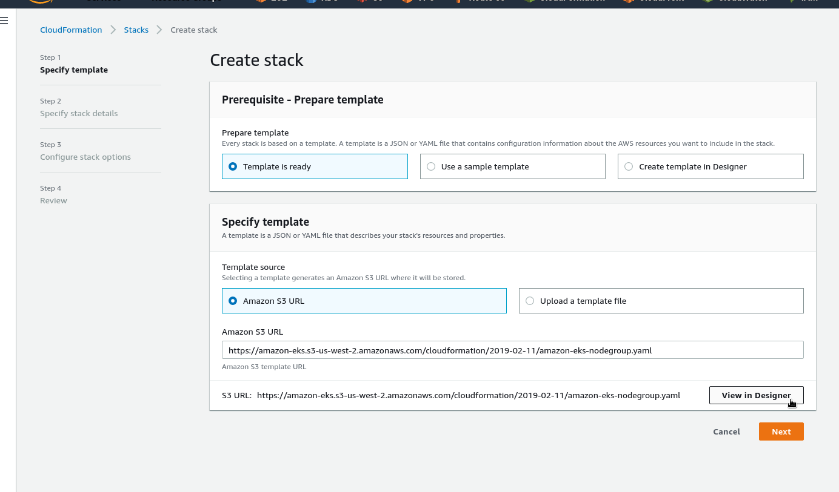Click Step 3 Configure stack options
This screenshot has width=839, height=492.
point(85,157)
